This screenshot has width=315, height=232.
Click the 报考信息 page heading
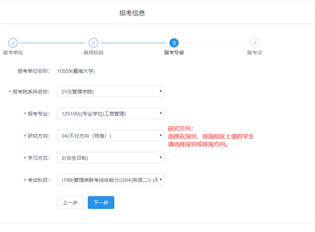click(132, 13)
